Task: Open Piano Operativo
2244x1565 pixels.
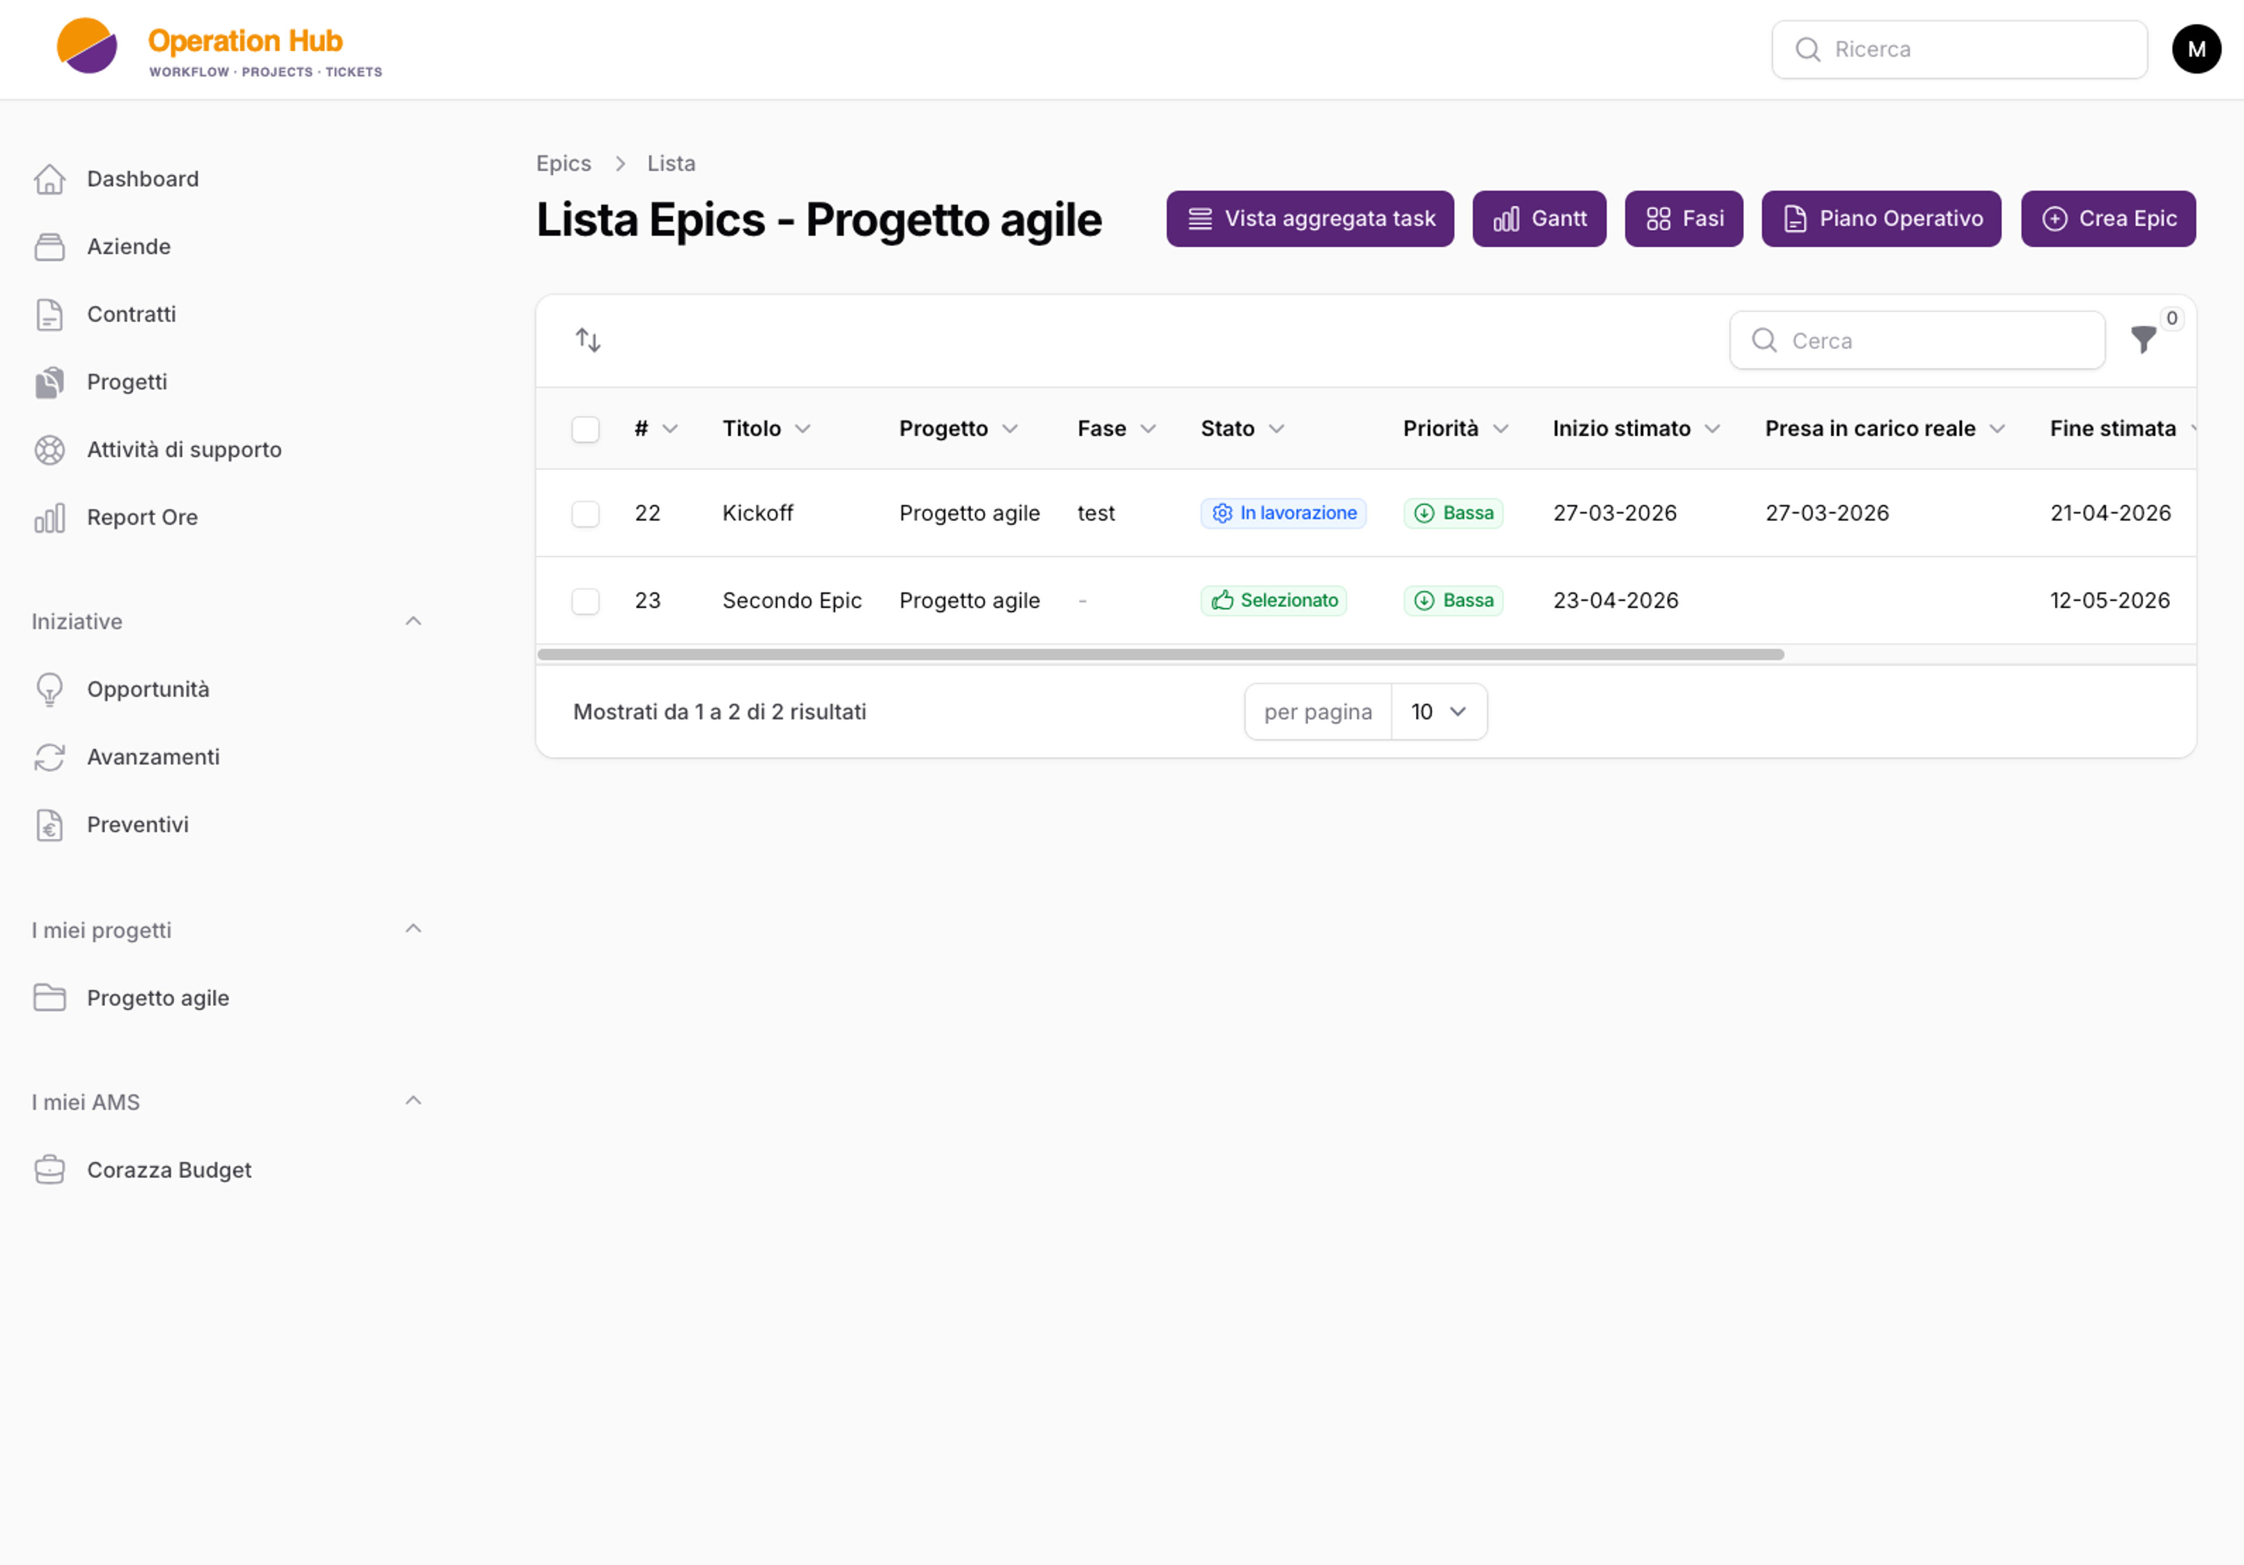Action: pyautogui.click(x=1882, y=219)
